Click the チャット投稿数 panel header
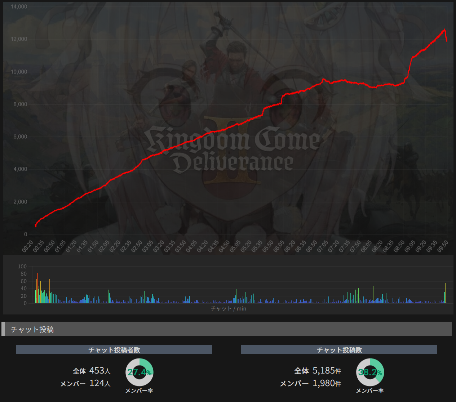Image resolution: width=456 pixels, height=402 pixels. tap(339, 350)
